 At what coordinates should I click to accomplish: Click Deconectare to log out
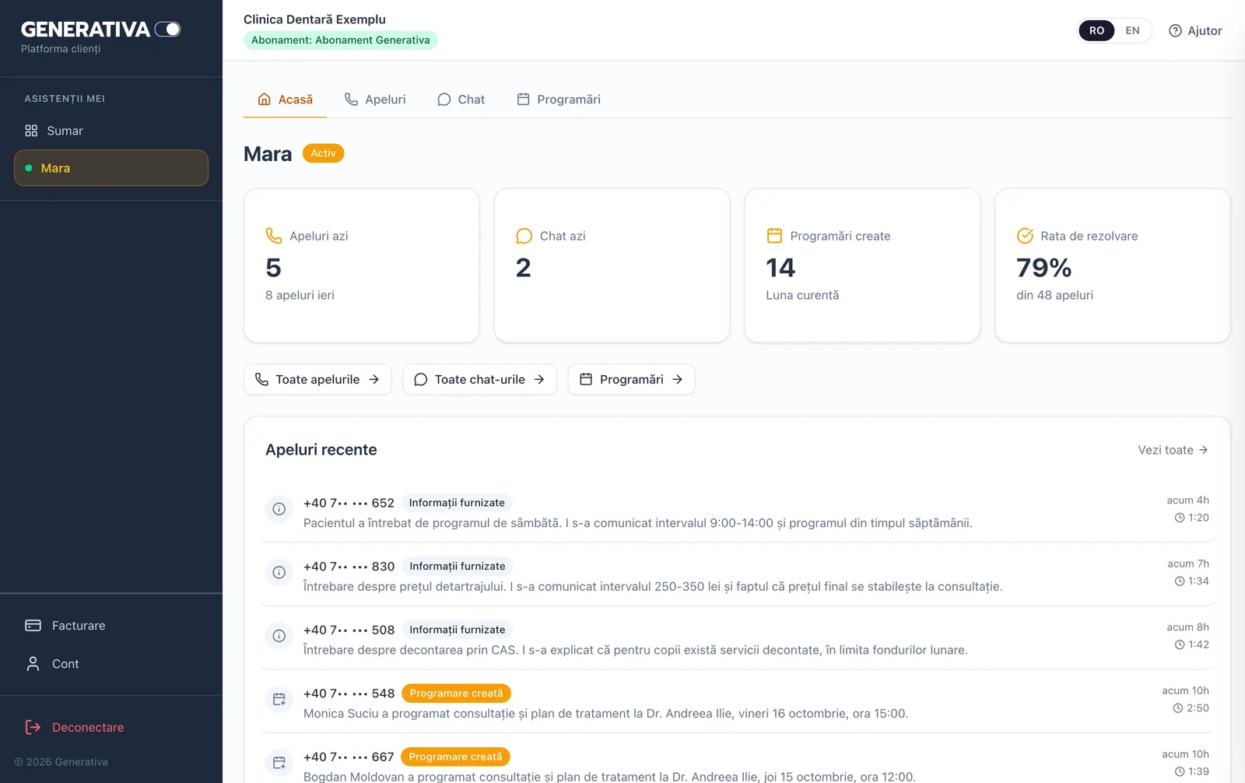[111, 727]
